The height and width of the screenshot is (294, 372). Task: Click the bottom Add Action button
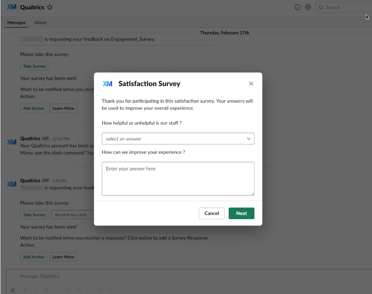[x=33, y=257]
